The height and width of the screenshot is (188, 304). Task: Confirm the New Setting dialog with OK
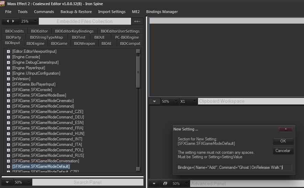click(x=283, y=141)
